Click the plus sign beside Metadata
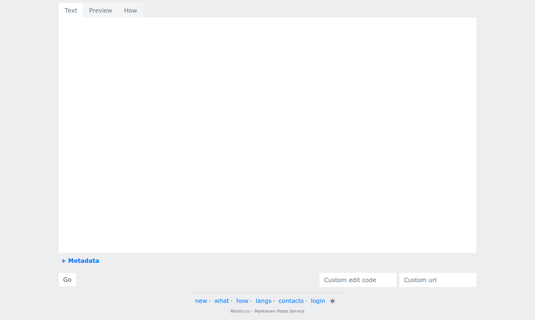This screenshot has height=320, width=535. pyautogui.click(x=64, y=261)
